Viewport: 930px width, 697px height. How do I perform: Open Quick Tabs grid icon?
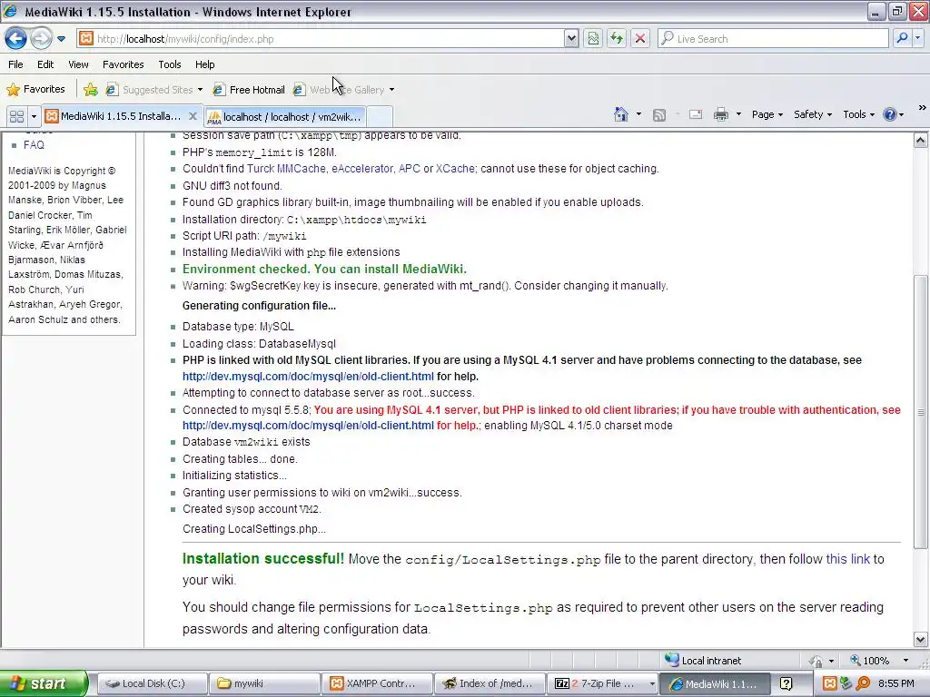click(x=16, y=116)
